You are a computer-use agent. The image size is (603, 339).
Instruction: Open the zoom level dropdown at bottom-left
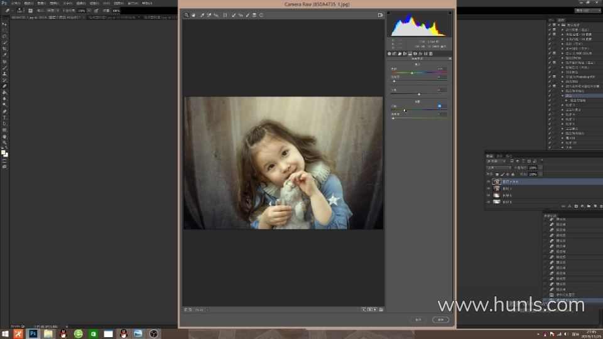[200, 309]
